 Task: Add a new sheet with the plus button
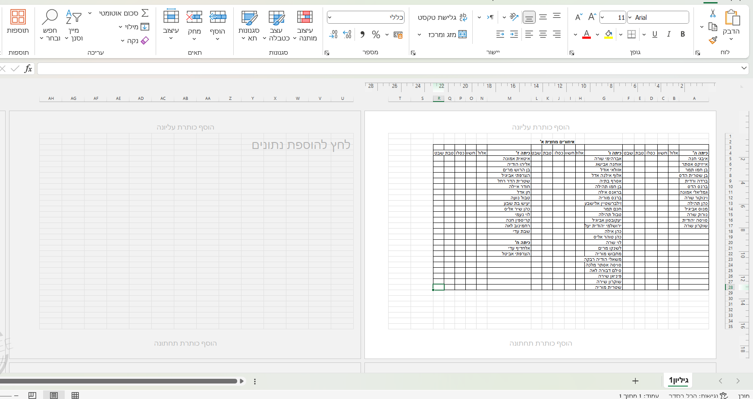[x=635, y=381]
